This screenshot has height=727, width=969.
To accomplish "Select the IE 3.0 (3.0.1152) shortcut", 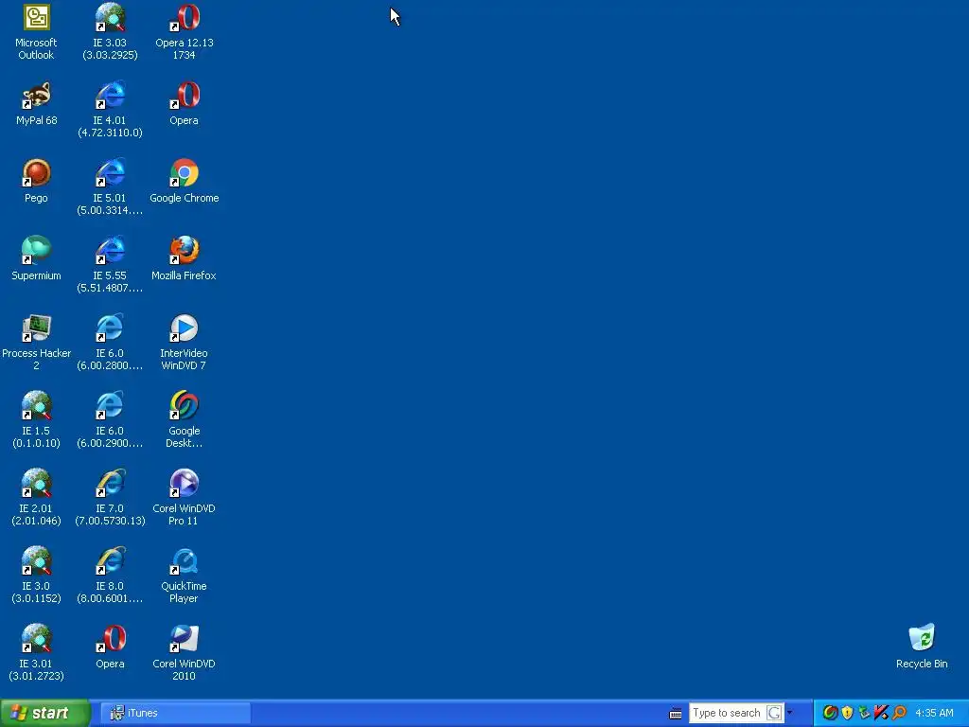I will 36,560.
